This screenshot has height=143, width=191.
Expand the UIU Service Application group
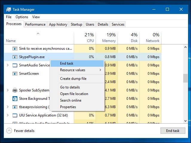(x=8, y=115)
